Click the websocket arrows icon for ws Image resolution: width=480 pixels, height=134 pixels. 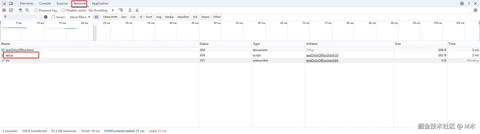pos(3,61)
